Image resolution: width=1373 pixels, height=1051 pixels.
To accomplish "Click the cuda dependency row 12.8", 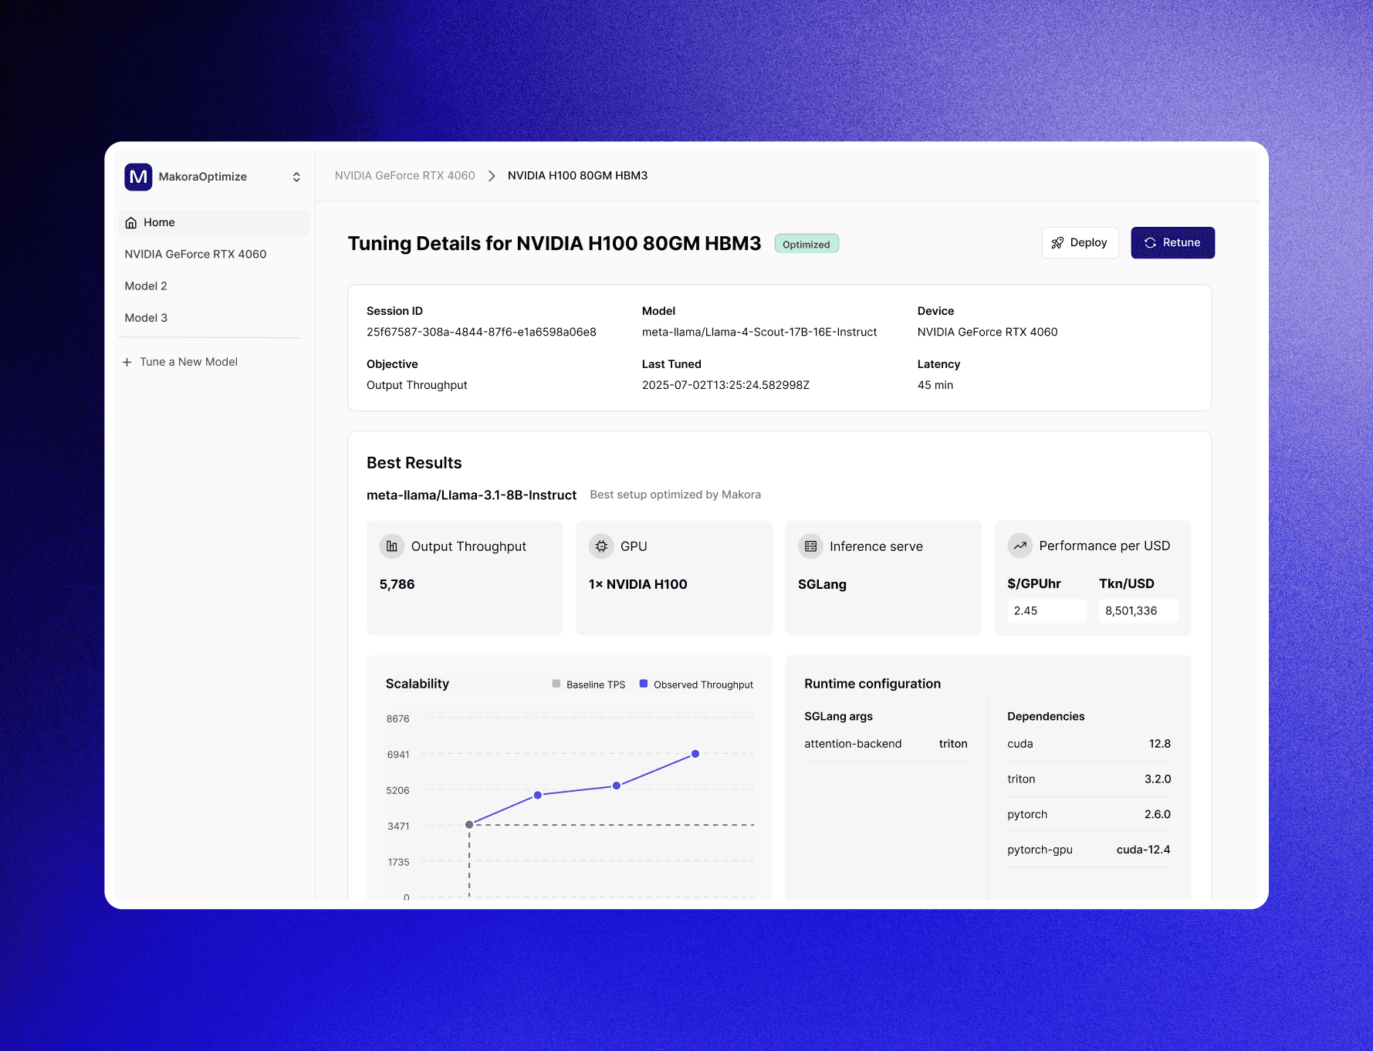I will [x=1089, y=744].
